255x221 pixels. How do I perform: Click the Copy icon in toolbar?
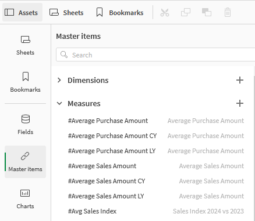coord(186,13)
